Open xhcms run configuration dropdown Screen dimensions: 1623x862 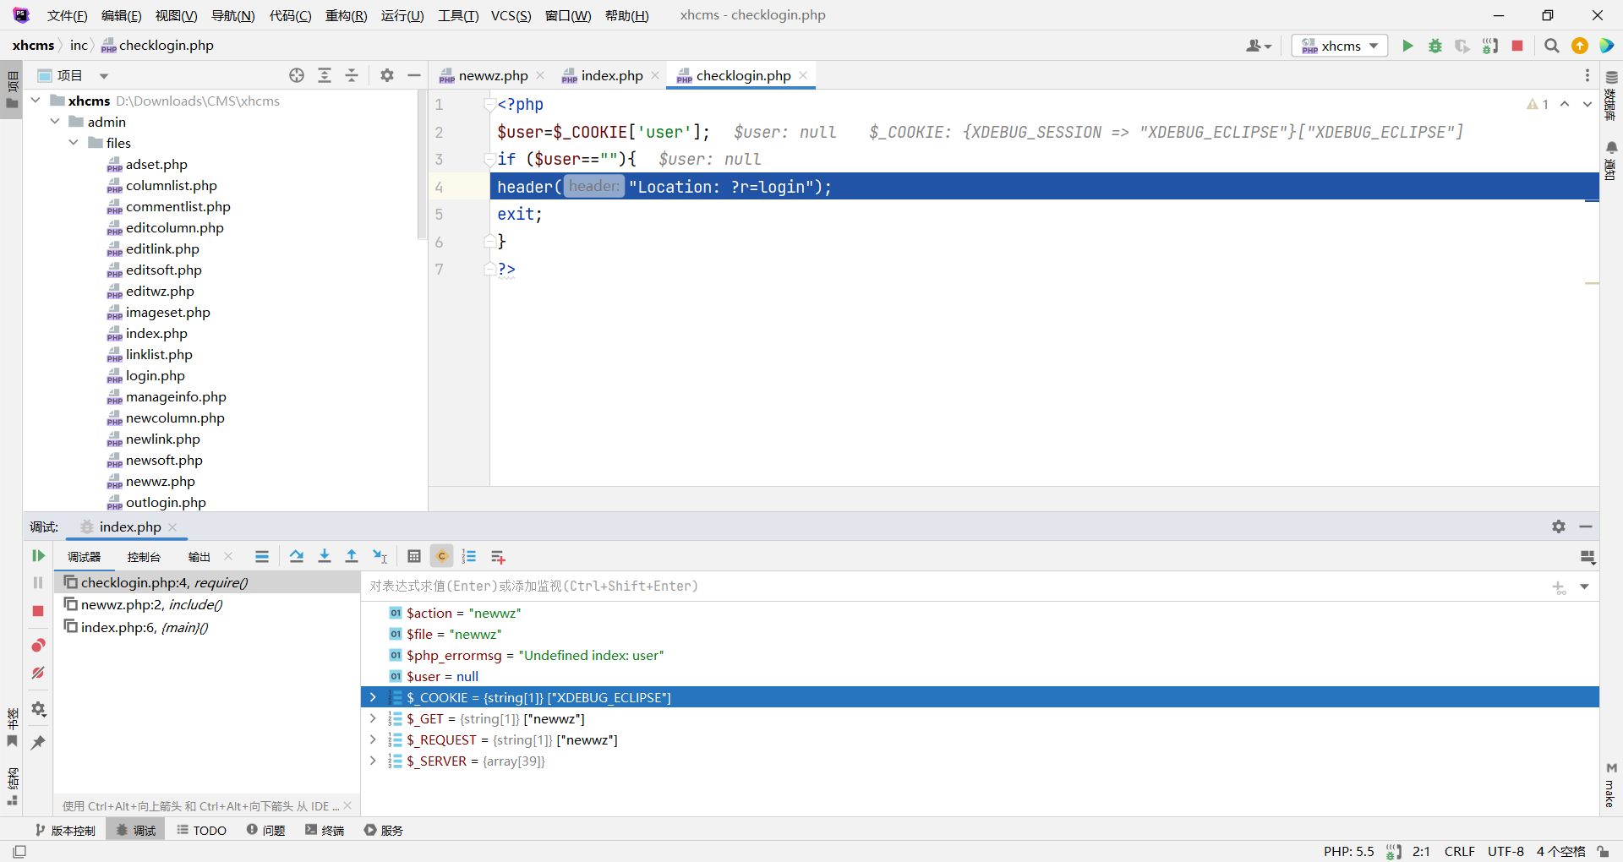pyautogui.click(x=1340, y=46)
